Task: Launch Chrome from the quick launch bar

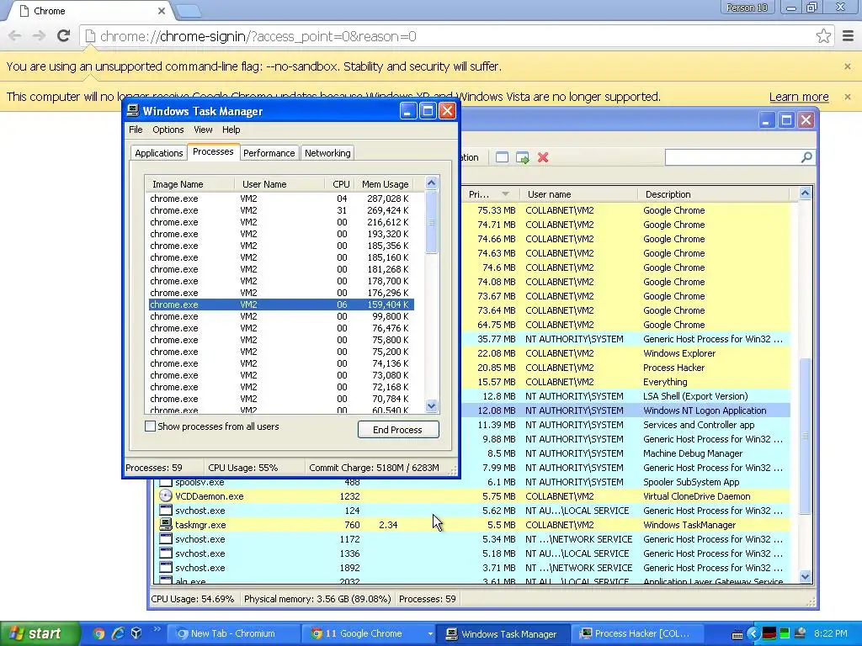Action: (x=98, y=633)
